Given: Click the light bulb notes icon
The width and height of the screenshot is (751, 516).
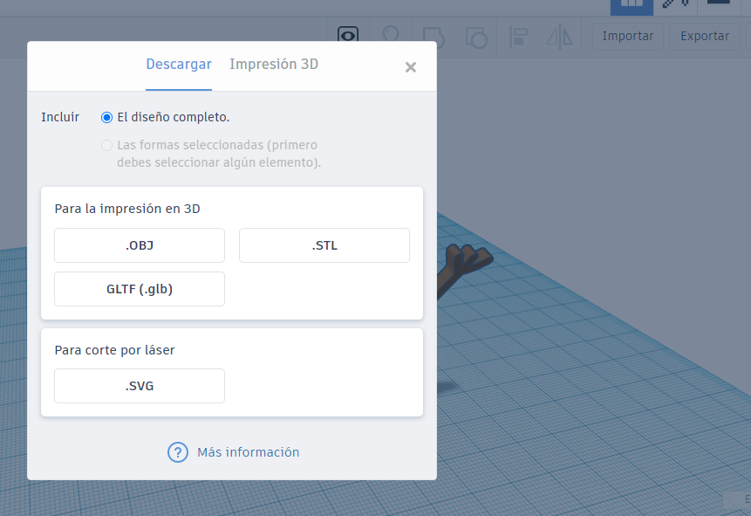Looking at the screenshot, I should tap(392, 35).
